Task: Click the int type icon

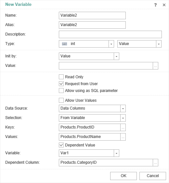Action: [x=64, y=44]
